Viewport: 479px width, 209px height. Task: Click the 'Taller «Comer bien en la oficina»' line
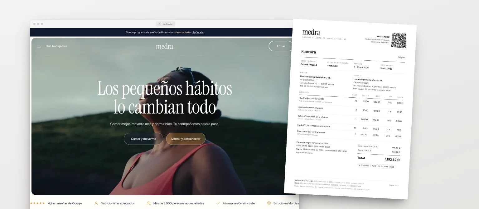click(x=313, y=117)
